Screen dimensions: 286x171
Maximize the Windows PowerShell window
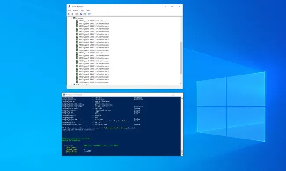[173, 95]
